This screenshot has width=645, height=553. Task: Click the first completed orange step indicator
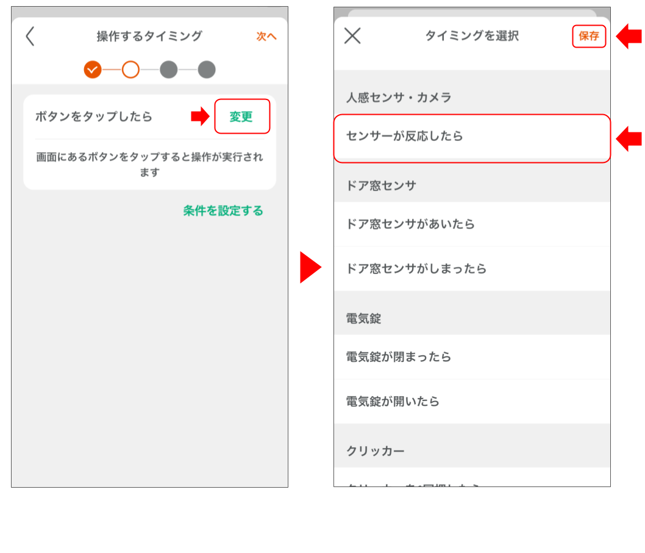(93, 70)
